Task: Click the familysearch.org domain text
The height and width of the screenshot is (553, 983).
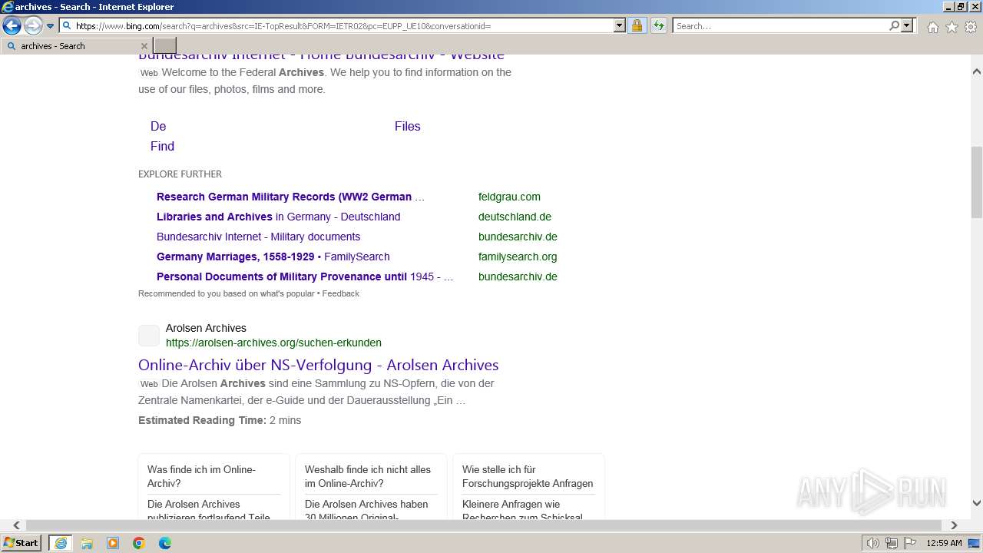Action: click(518, 257)
